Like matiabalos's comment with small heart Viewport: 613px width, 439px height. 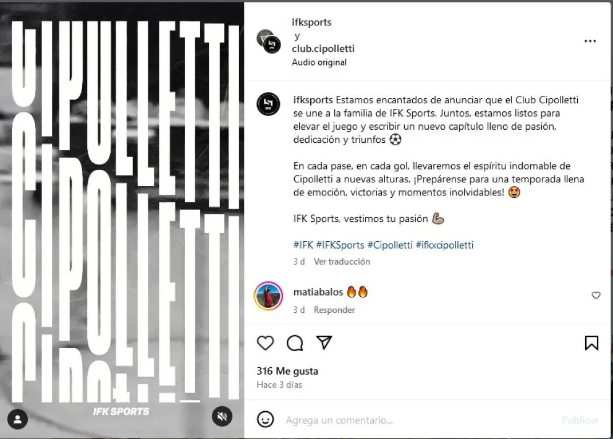click(x=596, y=296)
